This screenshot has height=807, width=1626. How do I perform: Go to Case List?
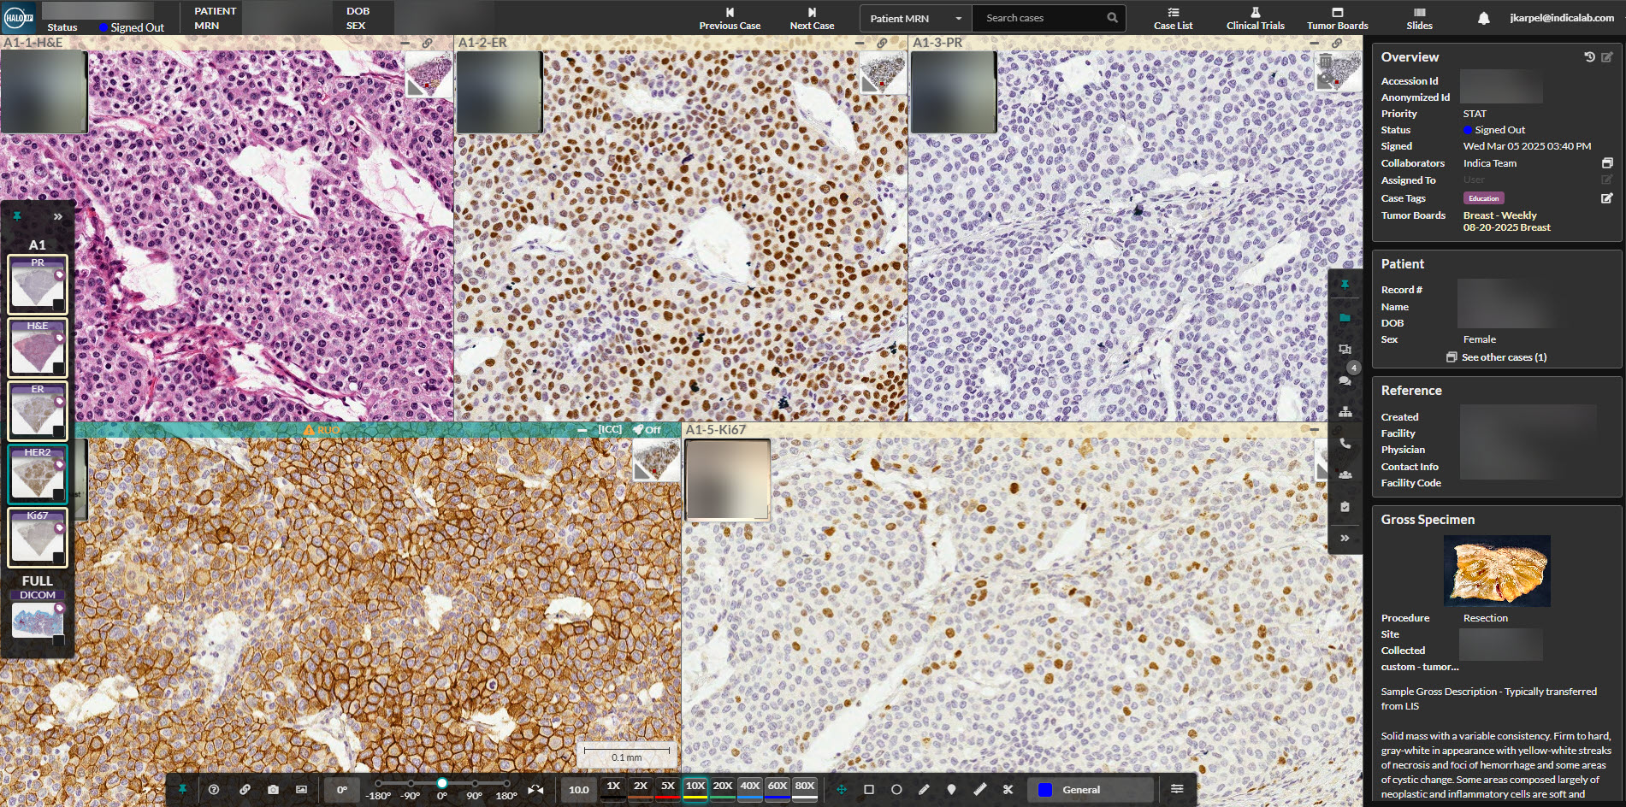(x=1173, y=18)
